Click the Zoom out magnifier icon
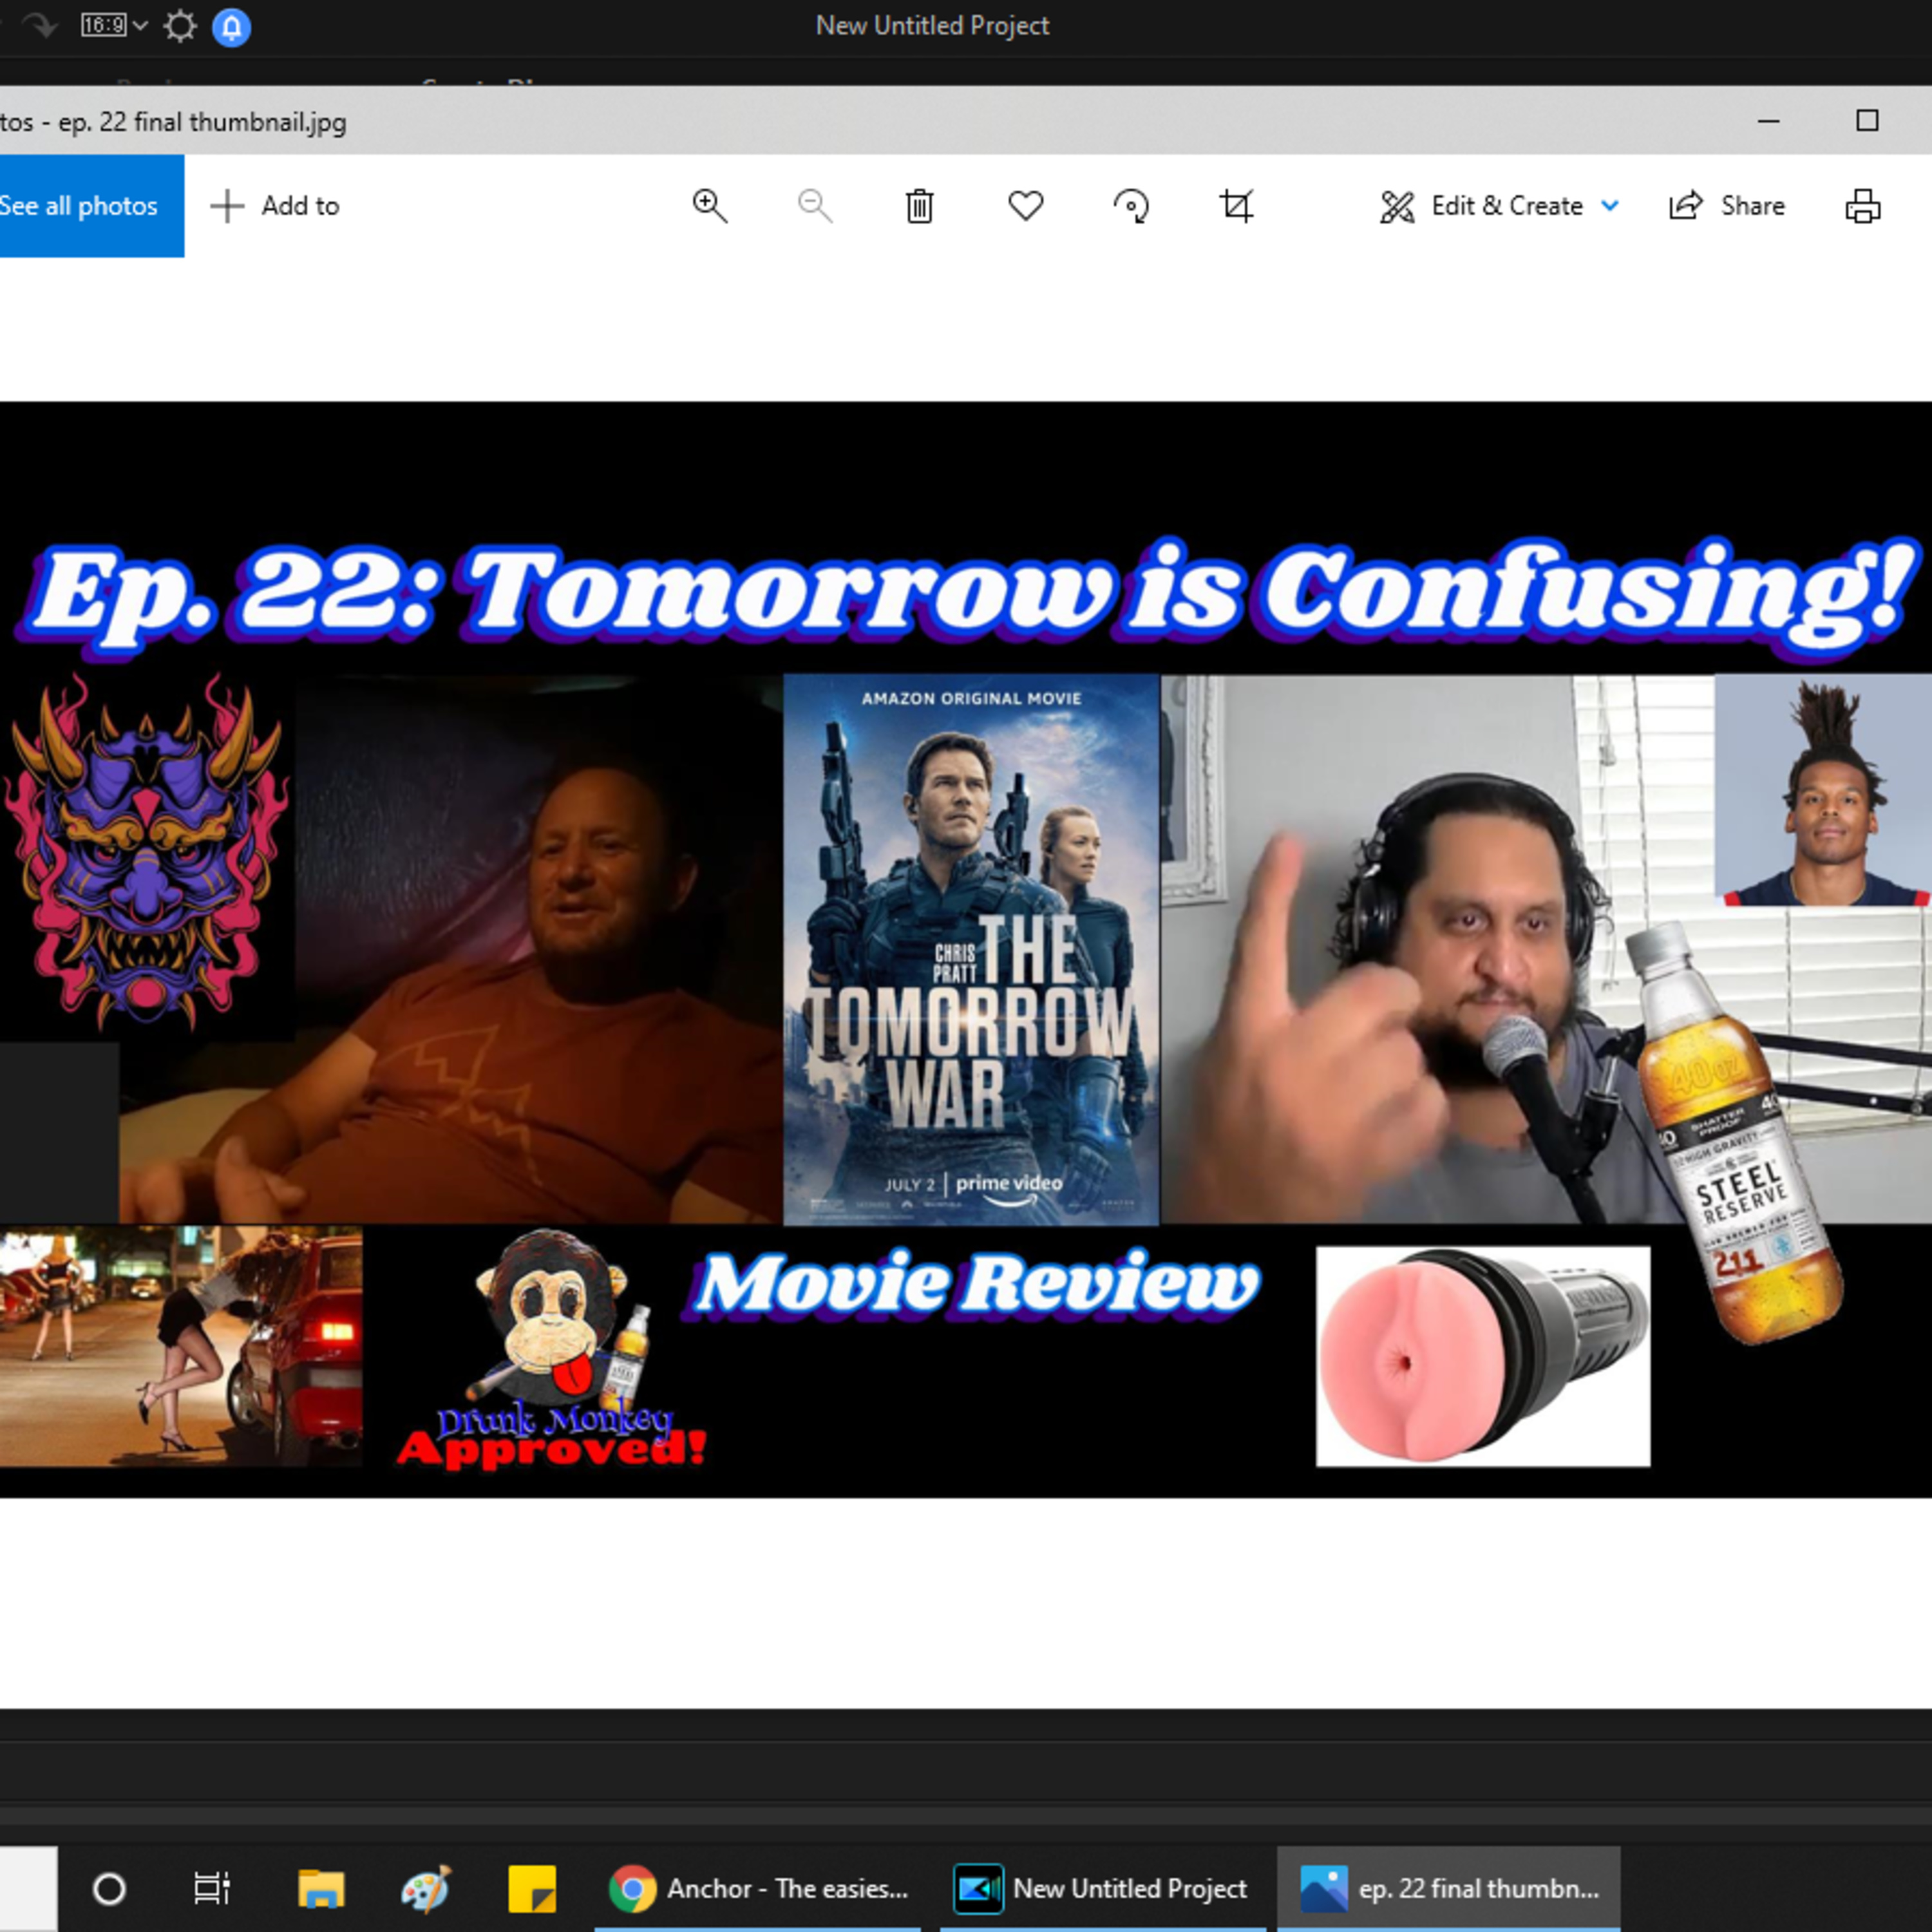1932x1932 pixels. [815, 206]
